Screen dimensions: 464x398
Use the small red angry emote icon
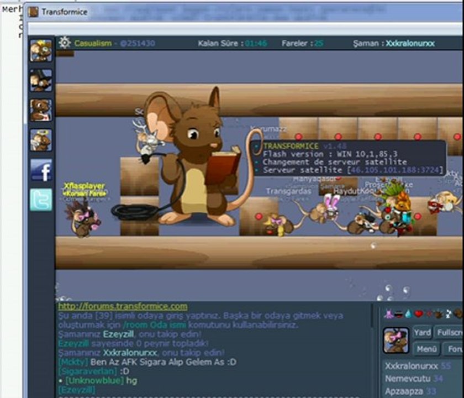[429, 314]
